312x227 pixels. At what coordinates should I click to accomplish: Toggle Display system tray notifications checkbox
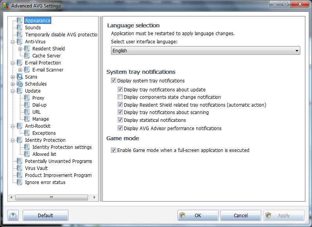click(x=113, y=80)
